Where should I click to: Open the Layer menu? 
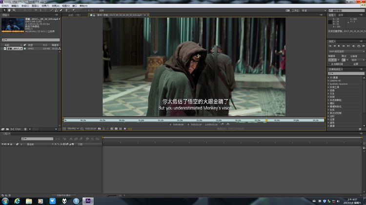35,6
